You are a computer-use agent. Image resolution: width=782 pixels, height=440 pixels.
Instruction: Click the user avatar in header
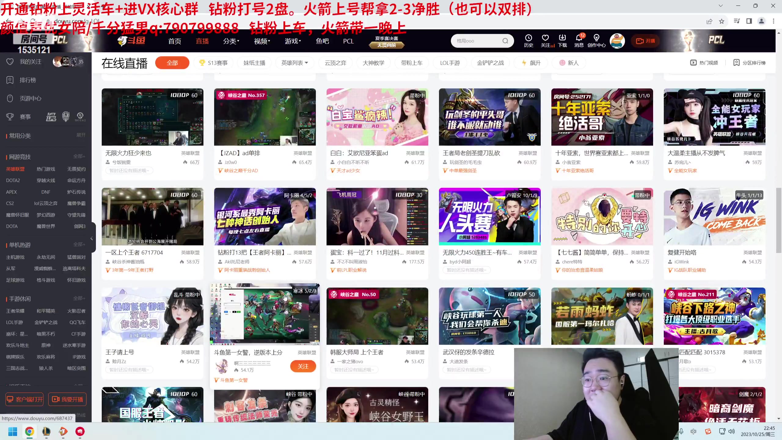point(617,41)
